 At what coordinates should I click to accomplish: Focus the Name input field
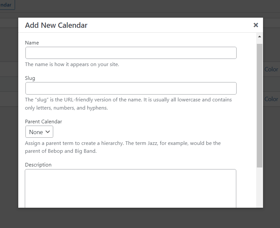[131, 53]
